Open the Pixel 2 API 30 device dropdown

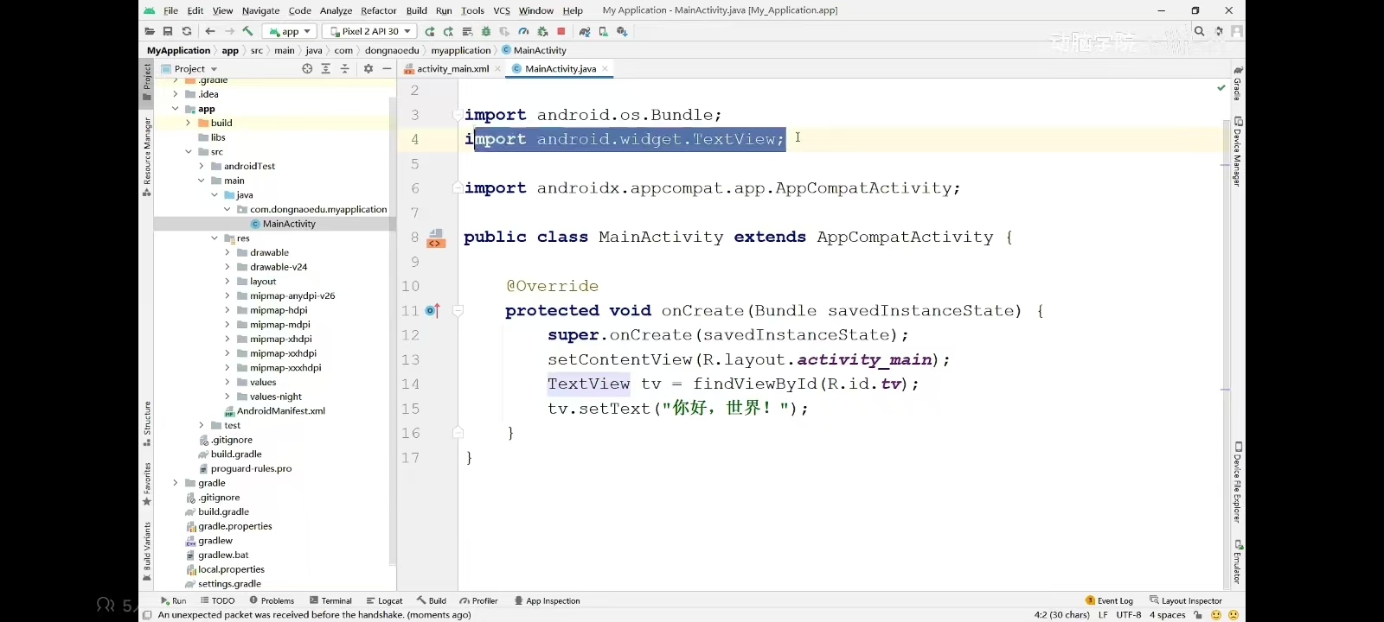click(370, 31)
